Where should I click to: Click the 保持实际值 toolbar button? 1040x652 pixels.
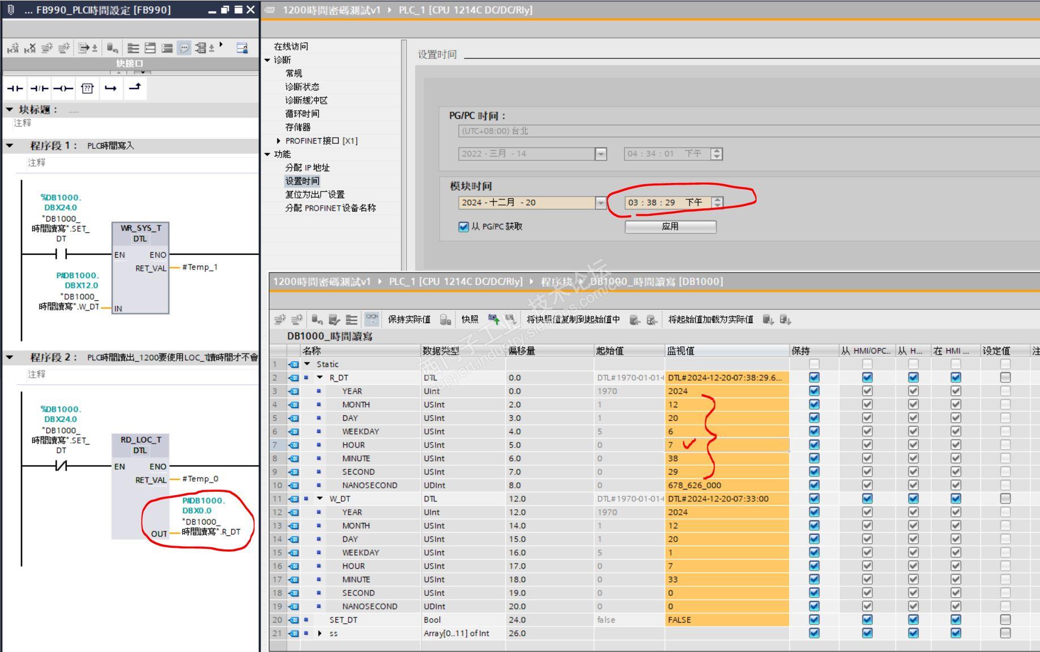point(409,319)
